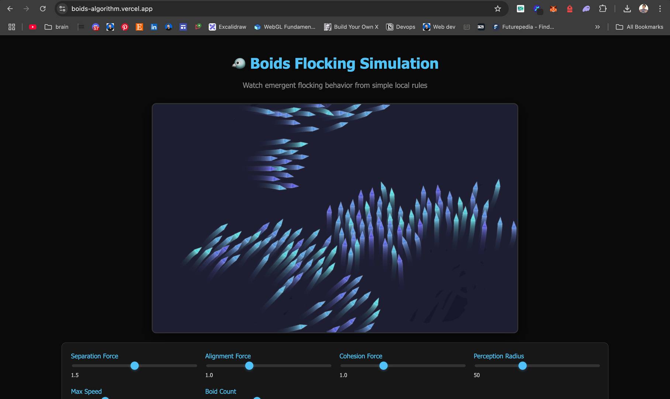This screenshot has width=670, height=399.
Task: Open the brain bookmarks folder
Action: coord(56,27)
